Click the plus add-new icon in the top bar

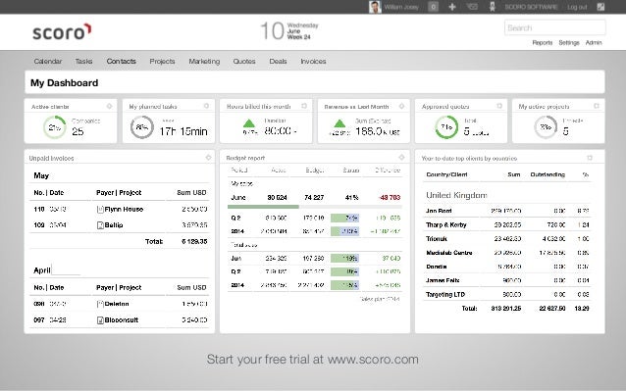pos(452,7)
